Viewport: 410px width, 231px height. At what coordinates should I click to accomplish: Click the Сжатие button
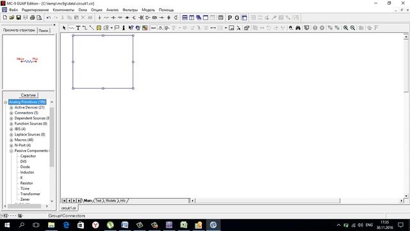(x=28, y=95)
